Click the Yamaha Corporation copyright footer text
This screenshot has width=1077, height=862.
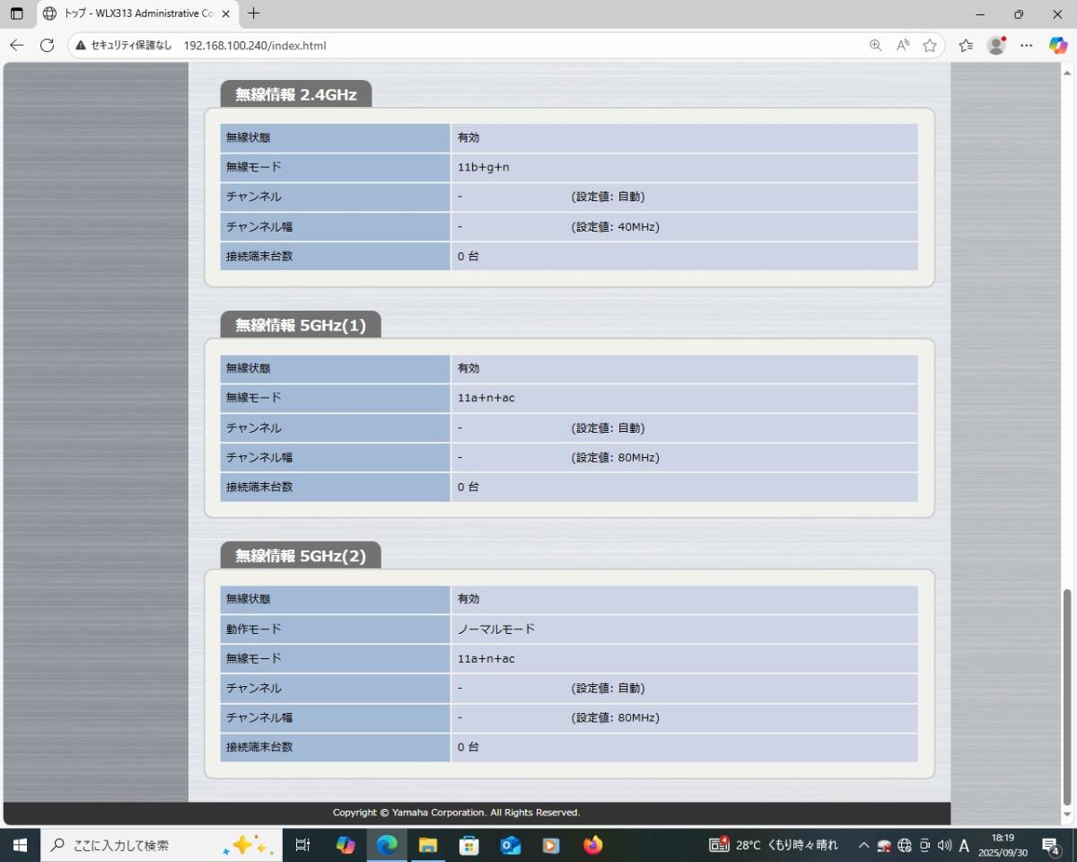pos(457,813)
